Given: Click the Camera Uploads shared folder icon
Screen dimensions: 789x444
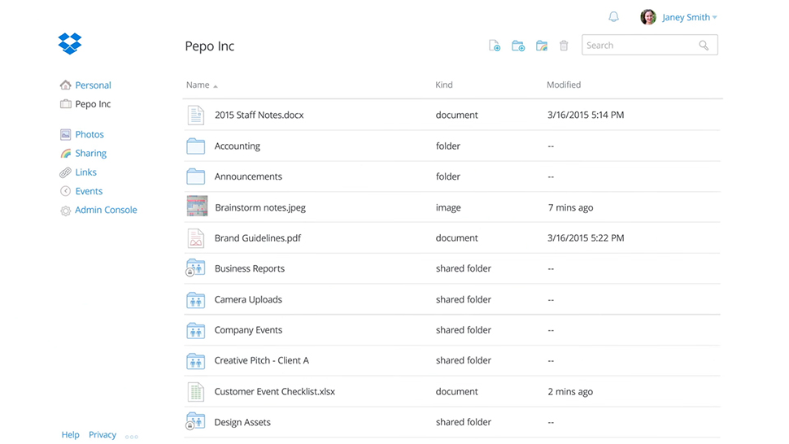Looking at the screenshot, I should click(x=196, y=300).
